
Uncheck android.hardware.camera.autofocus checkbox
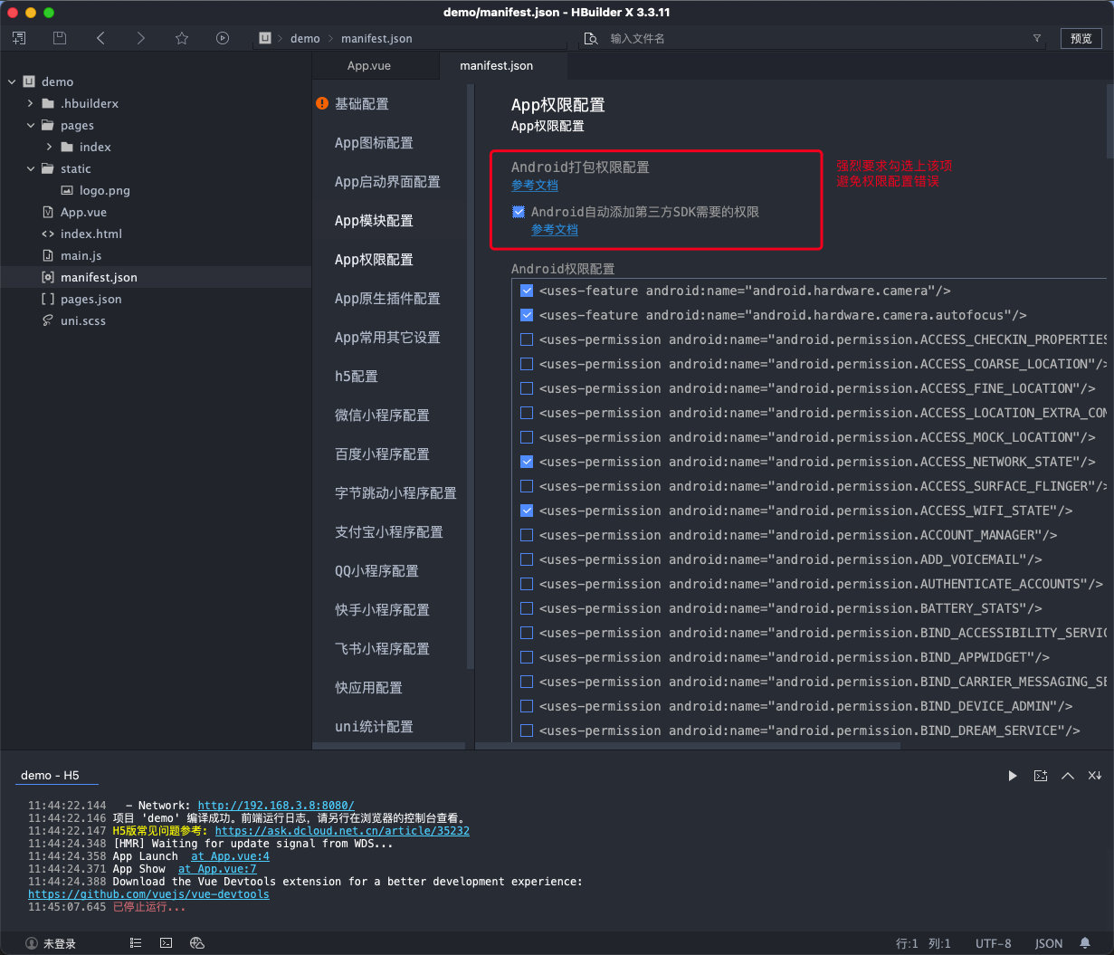click(527, 315)
